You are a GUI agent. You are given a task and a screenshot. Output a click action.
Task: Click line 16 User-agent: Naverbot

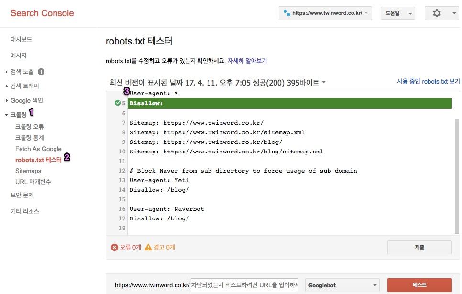point(167,209)
